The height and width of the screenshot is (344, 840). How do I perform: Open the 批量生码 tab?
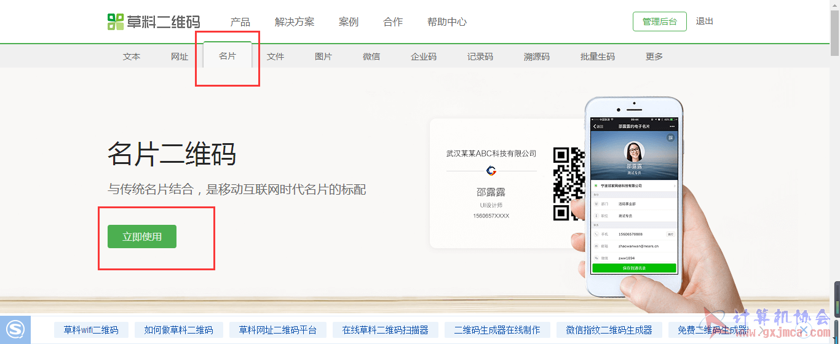point(598,56)
